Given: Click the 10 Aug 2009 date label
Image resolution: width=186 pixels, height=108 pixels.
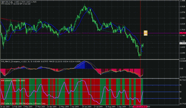Looking at the screenshot, I should pos(110,107).
